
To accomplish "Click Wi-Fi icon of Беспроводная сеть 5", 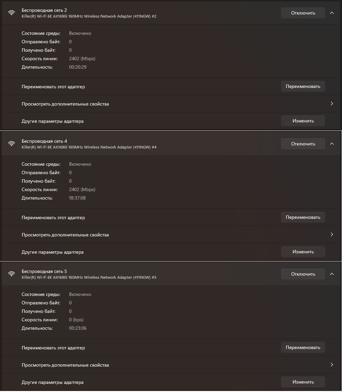I will click(12, 274).
